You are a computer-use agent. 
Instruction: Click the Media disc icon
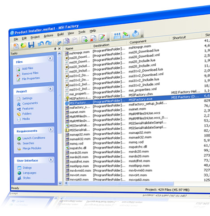coord(19,119)
